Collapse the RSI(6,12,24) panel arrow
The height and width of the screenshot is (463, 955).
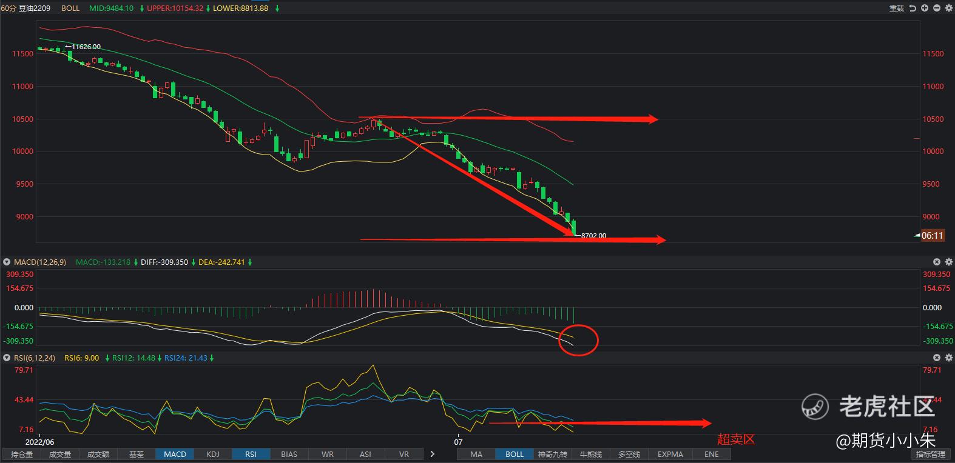(x=7, y=358)
